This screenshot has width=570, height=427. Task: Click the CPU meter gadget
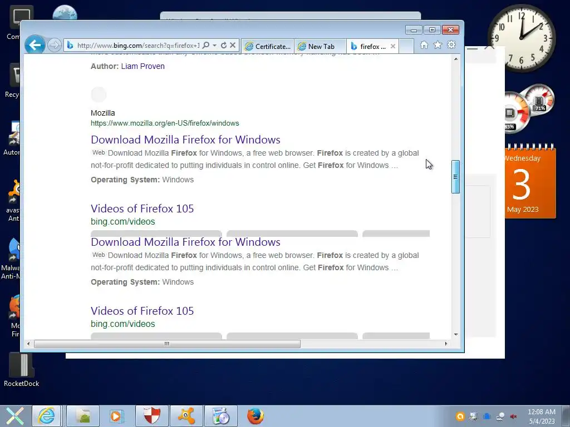tap(516, 112)
